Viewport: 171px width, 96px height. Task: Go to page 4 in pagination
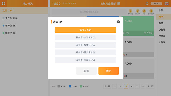(x=132, y=86)
